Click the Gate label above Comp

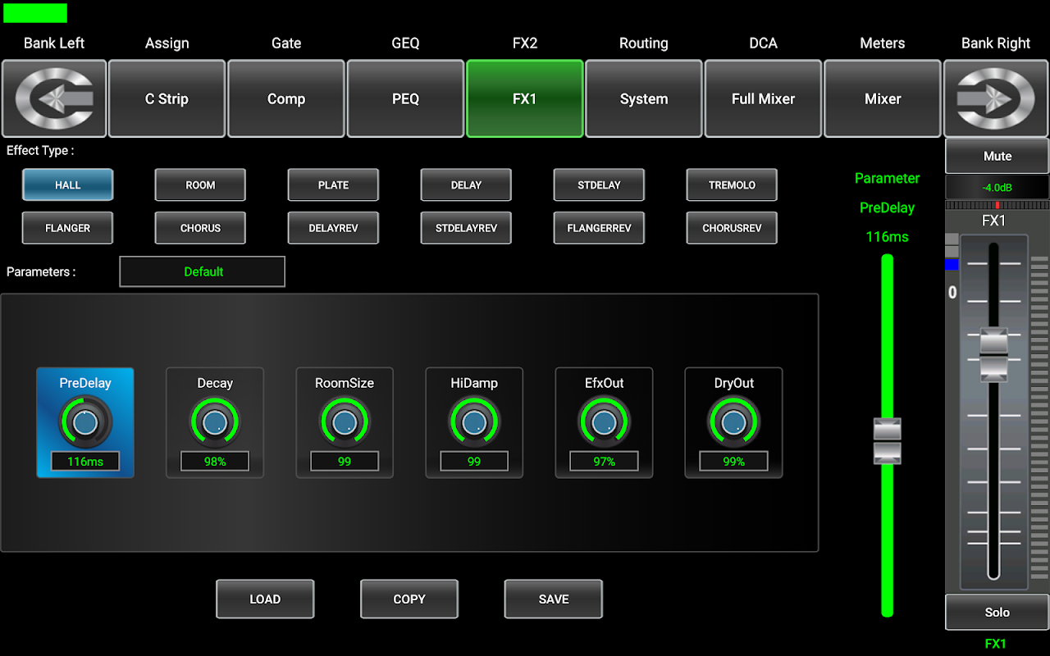pyautogui.click(x=286, y=43)
